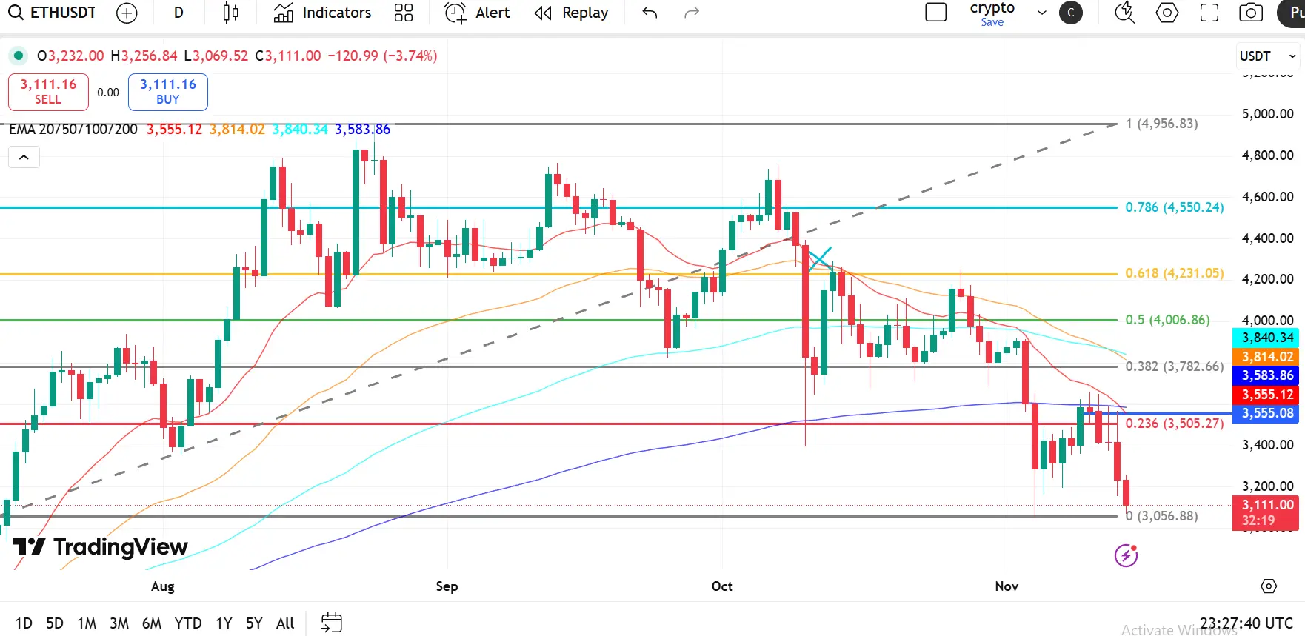Open quick search lightning magnifier
The image size is (1305, 636).
(1125, 13)
